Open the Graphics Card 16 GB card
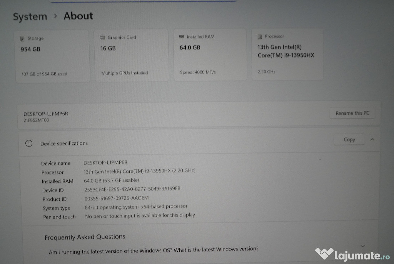 click(x=132, y=55)
